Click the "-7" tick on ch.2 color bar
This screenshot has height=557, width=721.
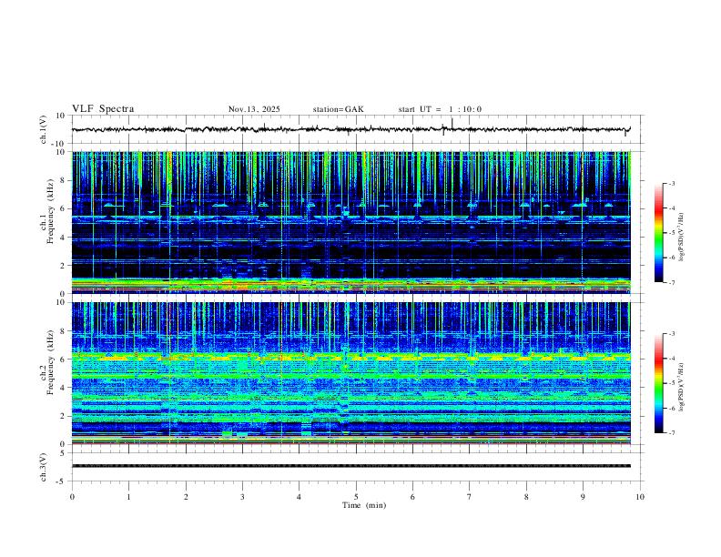tap(672, 433)
